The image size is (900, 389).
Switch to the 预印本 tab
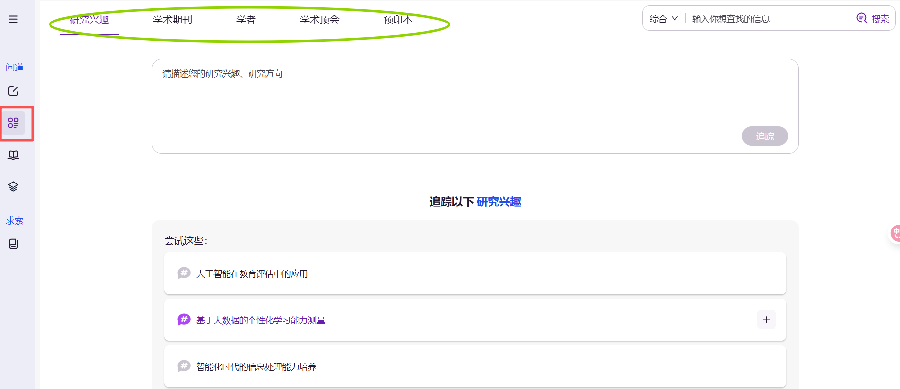[x=398, y=20]
